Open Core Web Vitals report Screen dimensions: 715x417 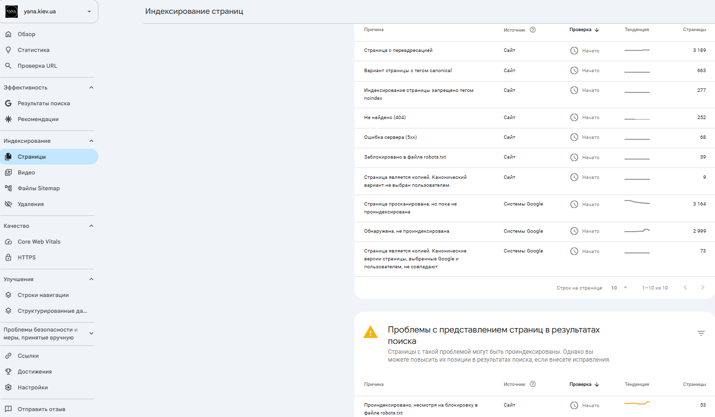pyautogui.click(x=49, y=242)
